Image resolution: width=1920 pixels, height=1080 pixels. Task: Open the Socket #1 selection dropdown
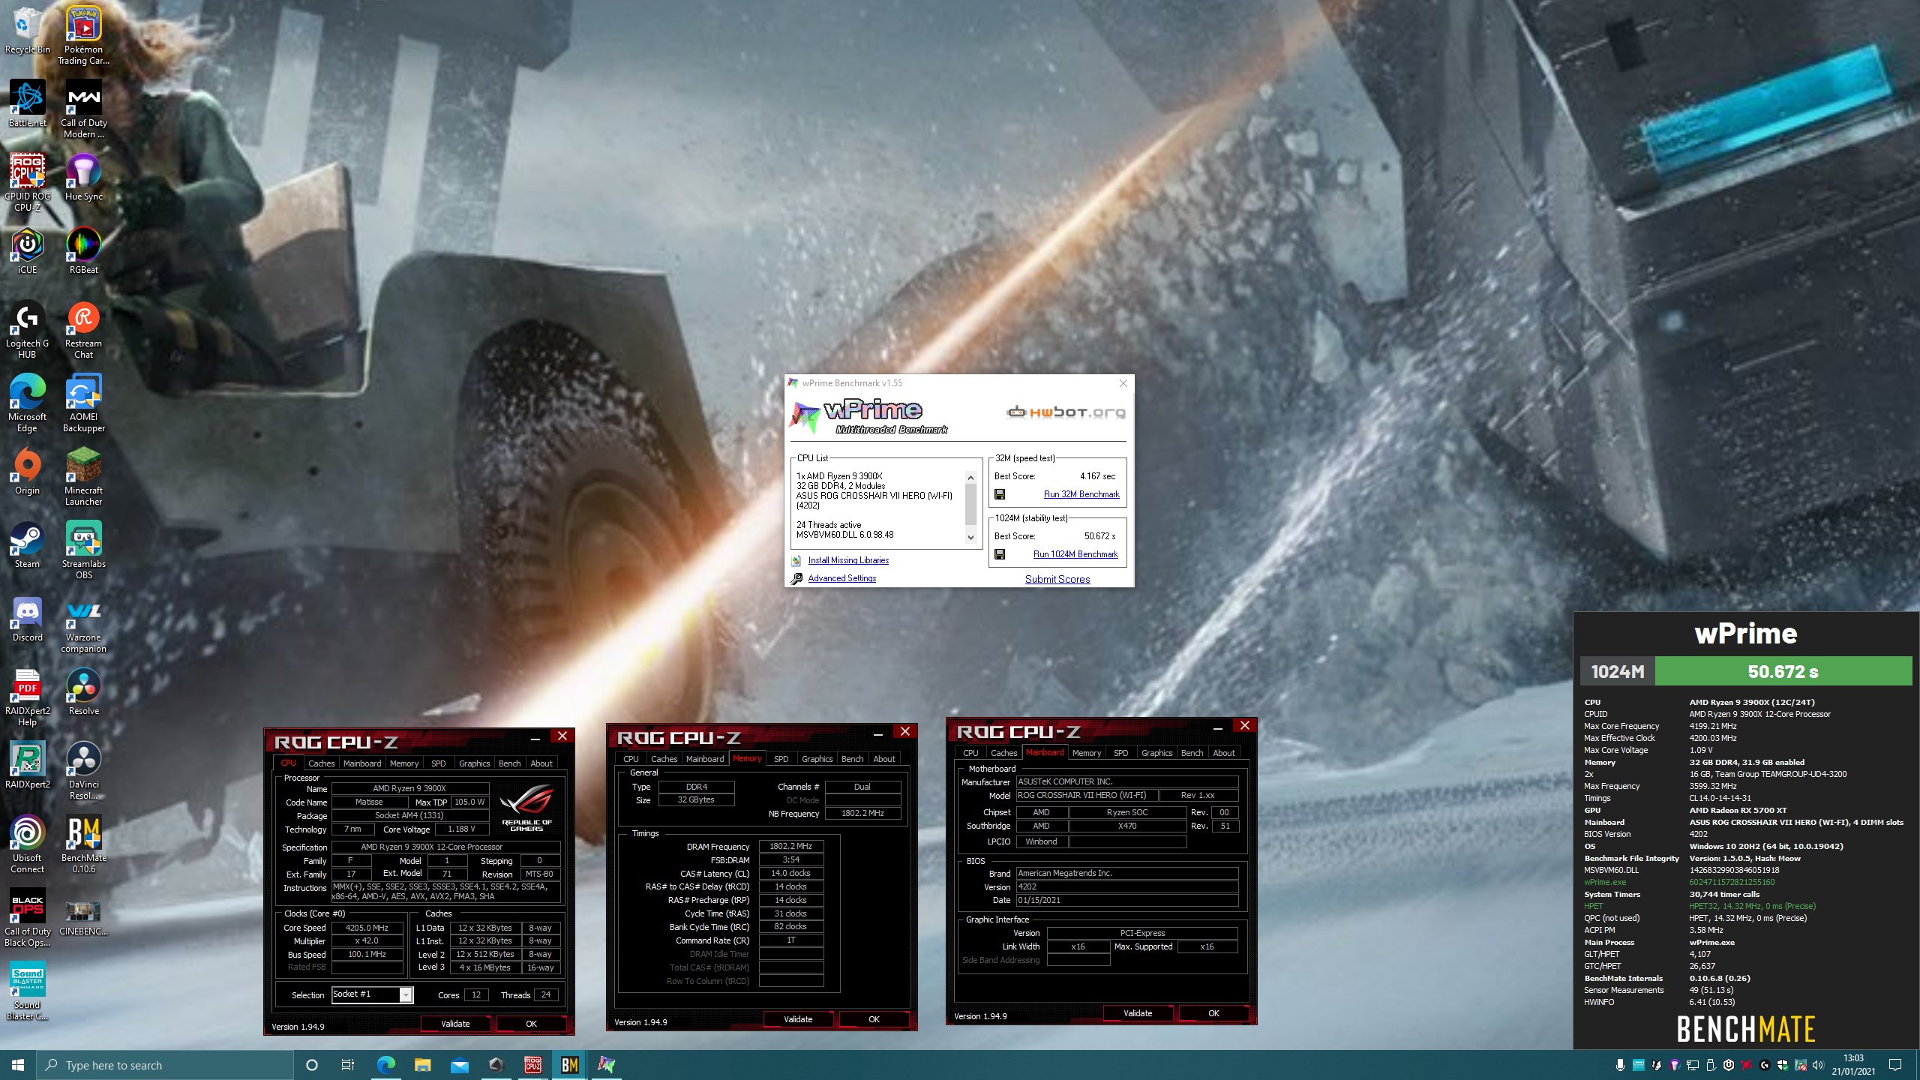coord(406,994)
